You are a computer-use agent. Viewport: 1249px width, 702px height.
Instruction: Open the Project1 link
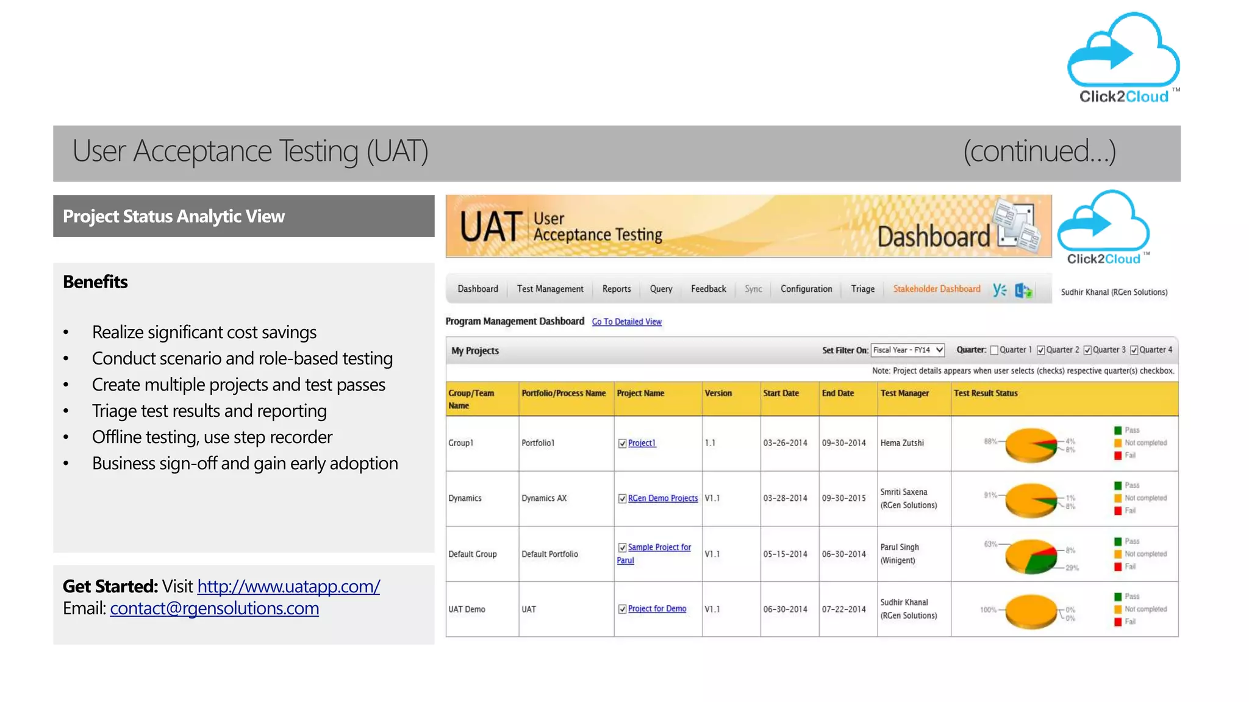tap(642, 443)
